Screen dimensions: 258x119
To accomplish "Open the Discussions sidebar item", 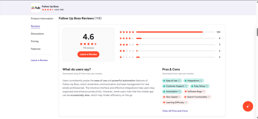I will [37, 34].
